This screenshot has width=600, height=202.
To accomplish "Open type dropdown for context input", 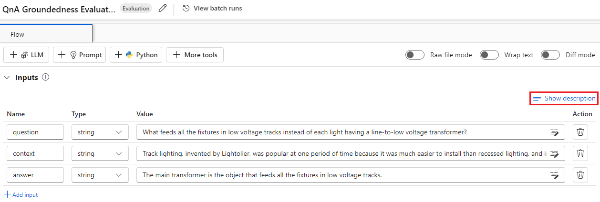I will pyautogui.click(x=100, y=153).
